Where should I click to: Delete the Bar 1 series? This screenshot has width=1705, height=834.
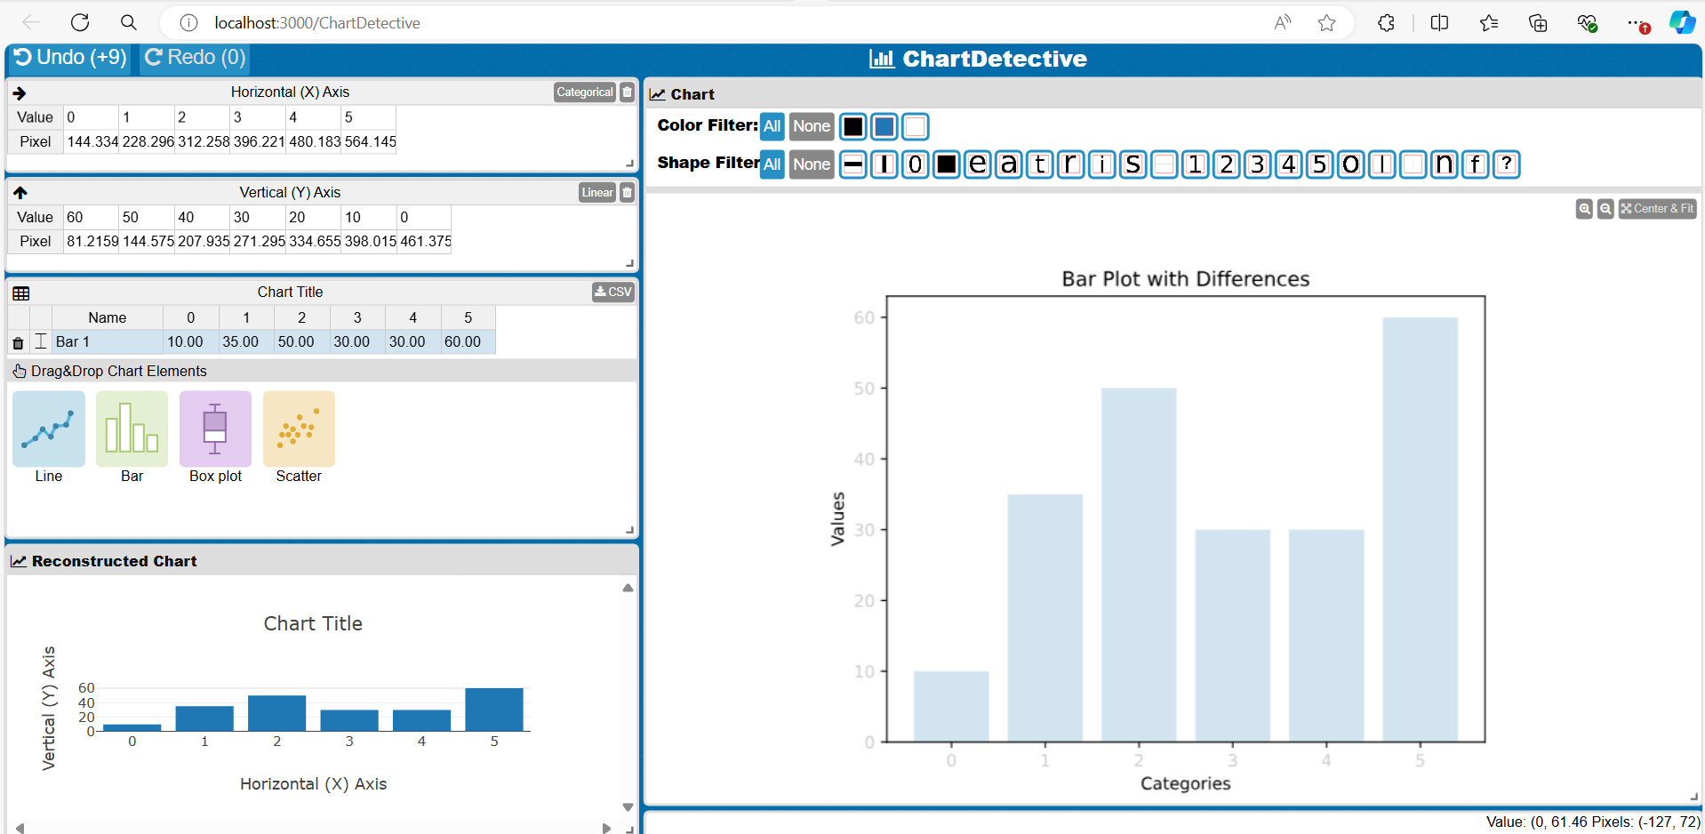pyautogui.click(x=18, y=341)
